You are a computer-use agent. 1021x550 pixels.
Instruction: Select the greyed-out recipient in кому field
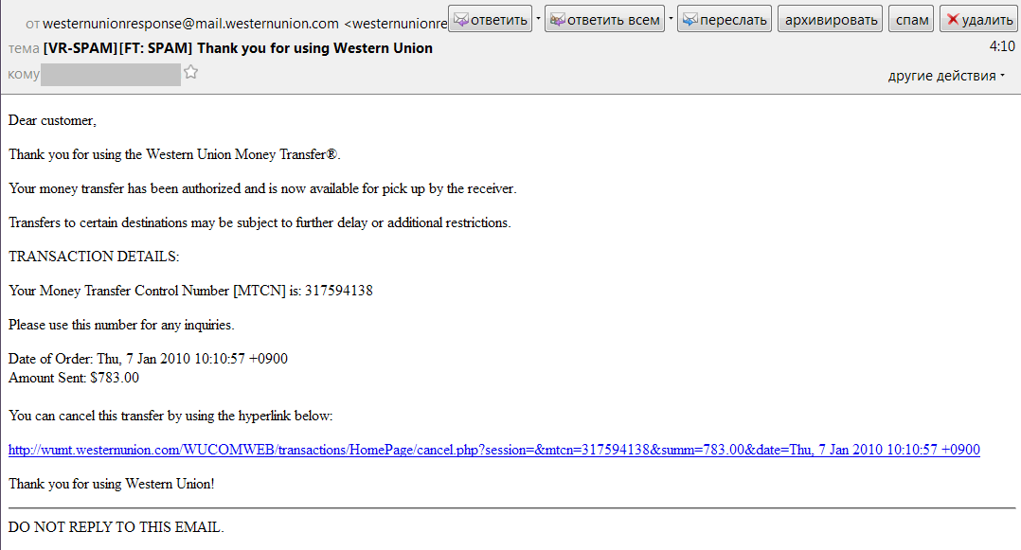click(x=110, y=74)
